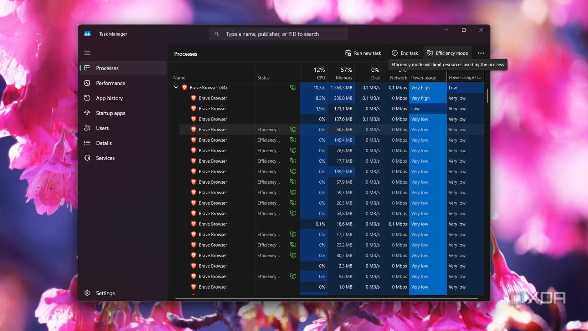The width and height of the screenshot is (588, 331).
Task: Click the Task Manager app icon
Action: click(x=87, y=34)
